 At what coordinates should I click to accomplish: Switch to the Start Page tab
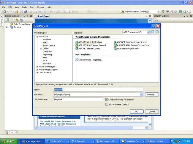(43, 16)
